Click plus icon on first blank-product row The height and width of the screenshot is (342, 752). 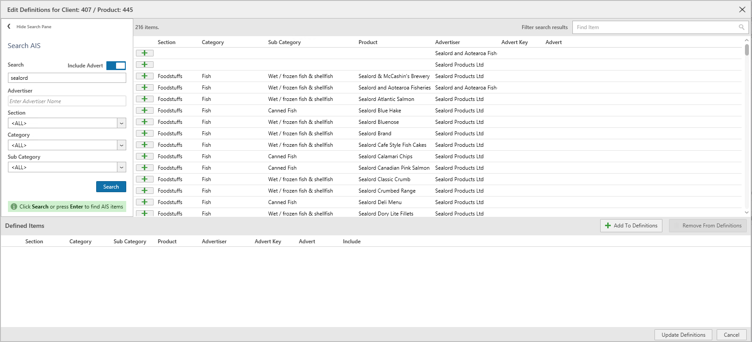pyautogui.click(x=144, y=53)
